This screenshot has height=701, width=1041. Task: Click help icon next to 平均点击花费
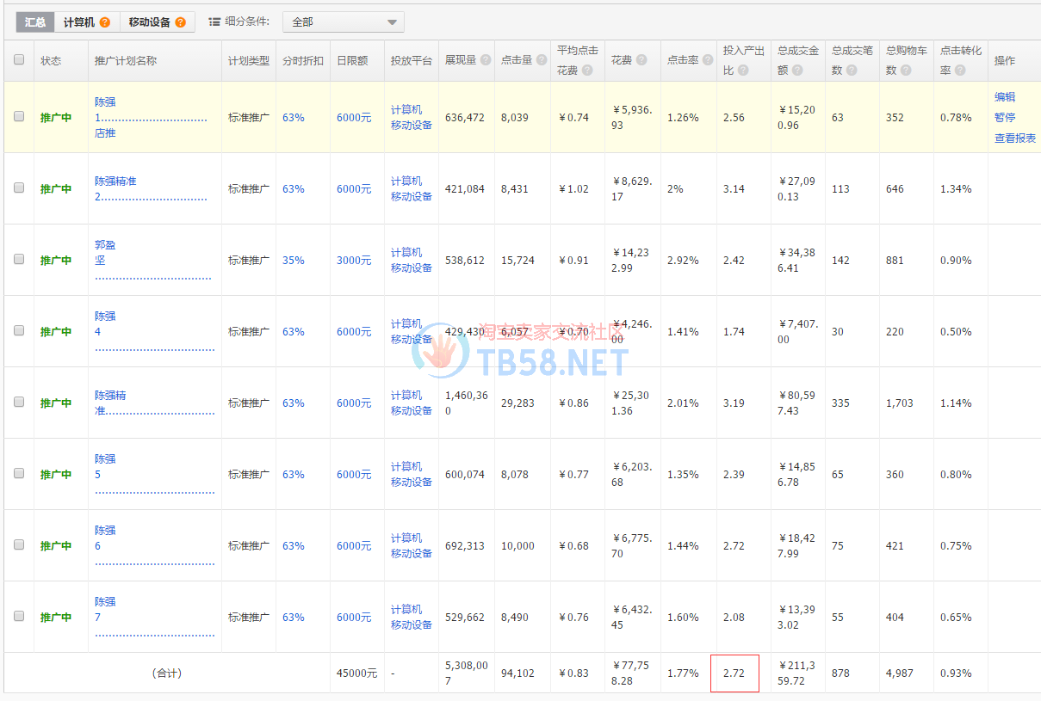[x=587, y=71]
